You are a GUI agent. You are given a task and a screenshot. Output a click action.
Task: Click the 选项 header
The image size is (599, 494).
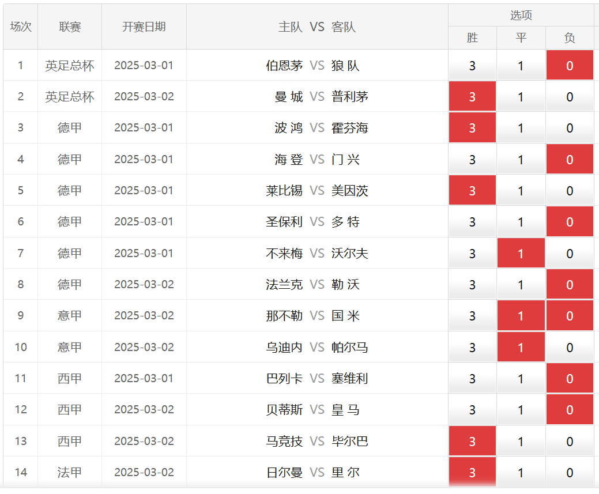coord(521,15)
